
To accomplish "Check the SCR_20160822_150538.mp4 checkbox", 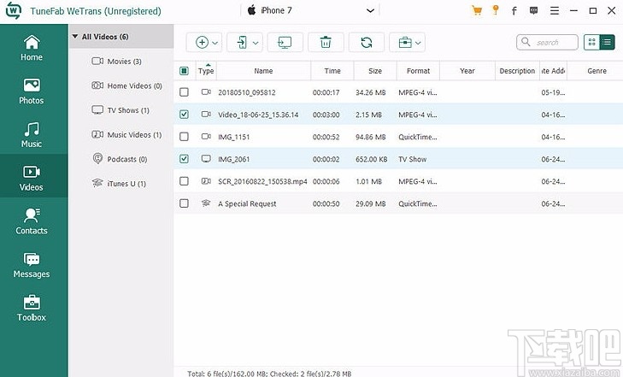I will click(184, 181).
